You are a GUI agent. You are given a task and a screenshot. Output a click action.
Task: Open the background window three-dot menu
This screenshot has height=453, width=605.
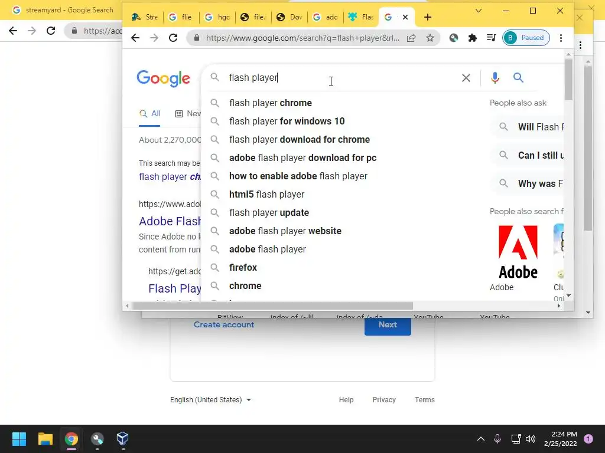[x=580, y=45]
